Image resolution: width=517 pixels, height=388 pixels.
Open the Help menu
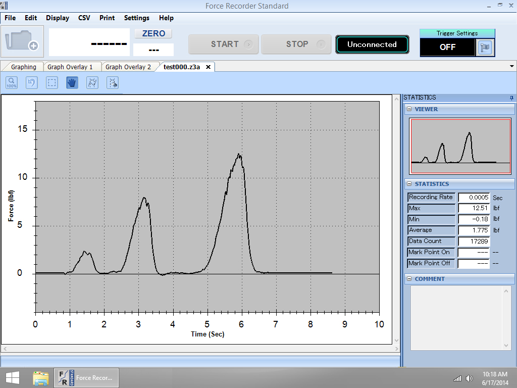[166, 18]
